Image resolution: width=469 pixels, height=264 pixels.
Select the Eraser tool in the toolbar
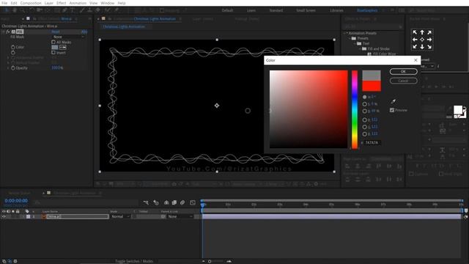point(97,10)
